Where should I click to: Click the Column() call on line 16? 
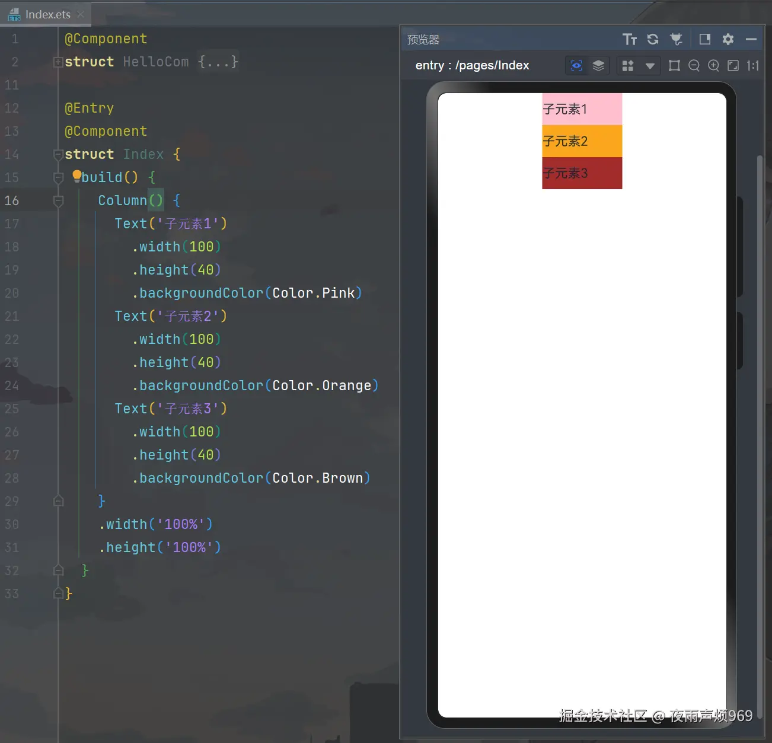[130, 200]
